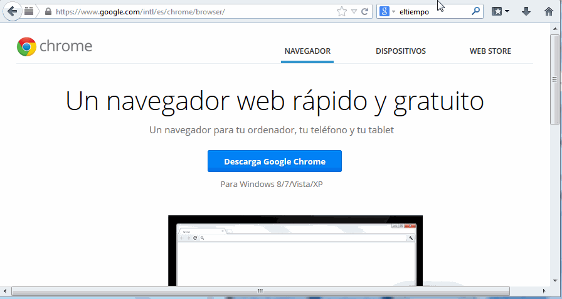Open the Dispositivos tab
The width and height of the screenshot is (562, 299).
[401, 51]
